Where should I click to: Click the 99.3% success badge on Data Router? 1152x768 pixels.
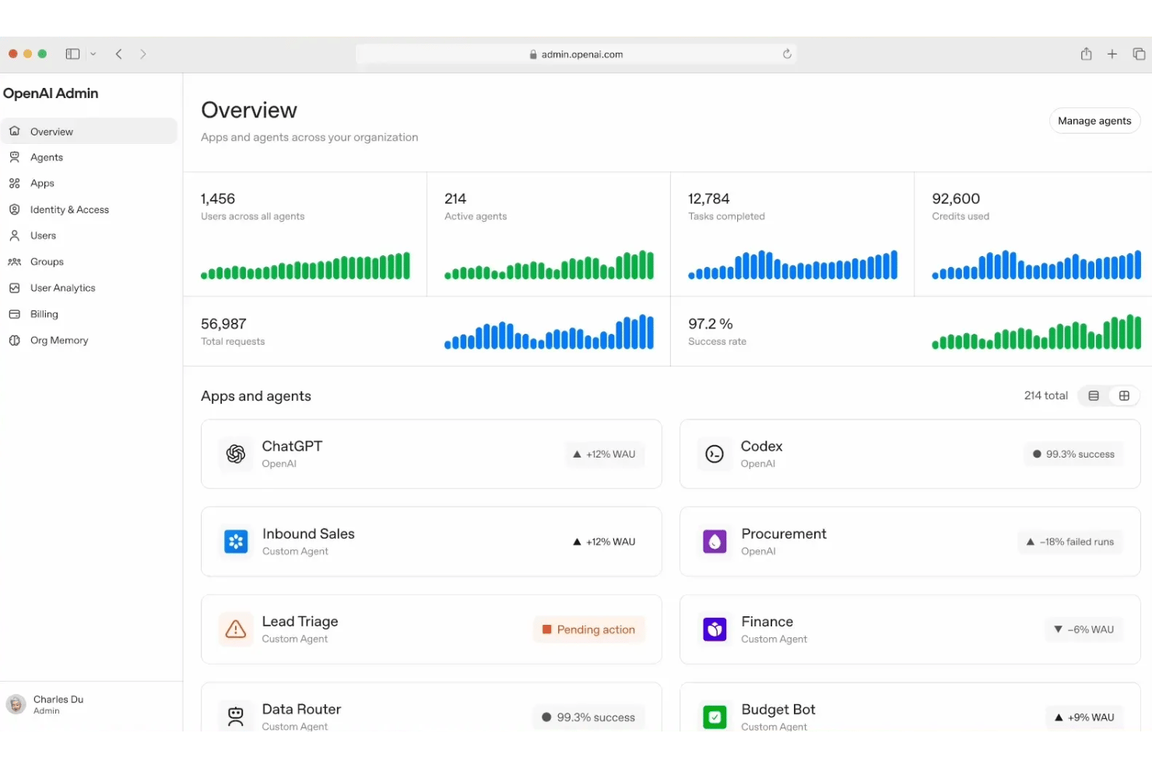pyautogui.click(x=588, y=717)
